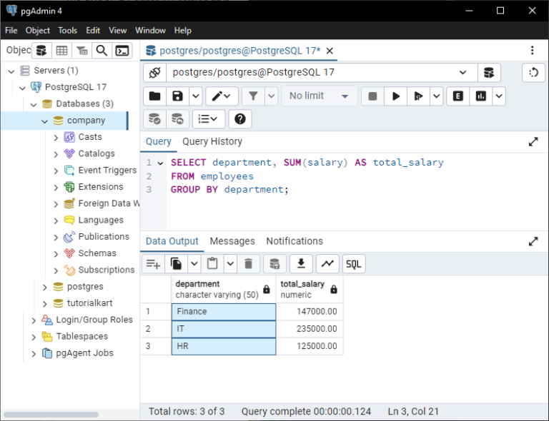
Task: Click the Open File folder icon
Action: tap(154, 96)
